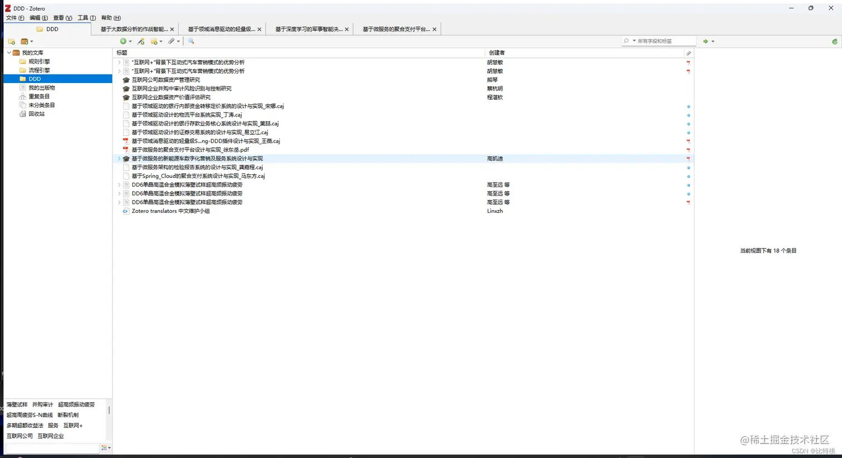
Task: Close the 基于深度学习的军事智能决 tab
Action: pyautogui.click(x=347, y=30)
